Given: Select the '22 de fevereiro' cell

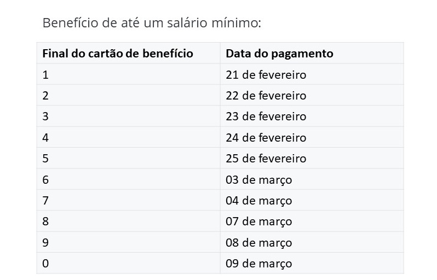Looking at the screenshot, I should click(x=266, y=96).
